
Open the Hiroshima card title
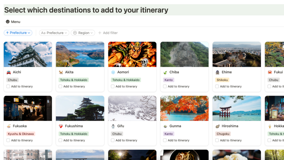(x=230, y=126)
